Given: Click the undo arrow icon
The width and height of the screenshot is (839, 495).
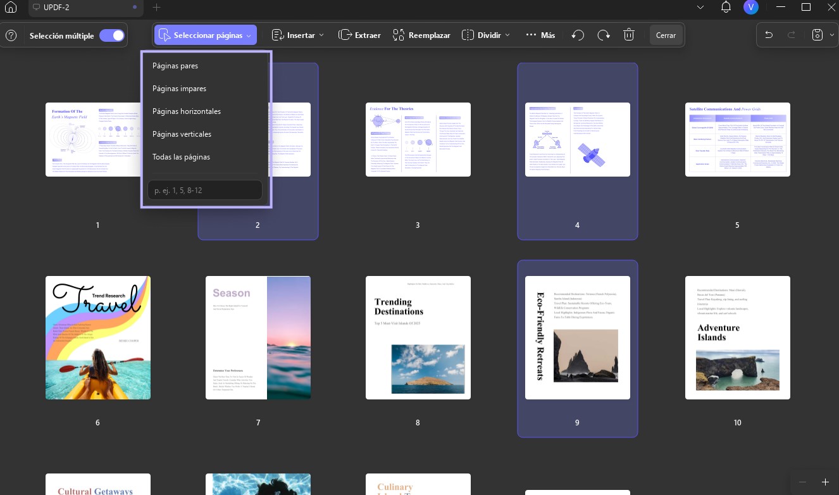Looking at the screenshot, I should click(x=769, y=35).
